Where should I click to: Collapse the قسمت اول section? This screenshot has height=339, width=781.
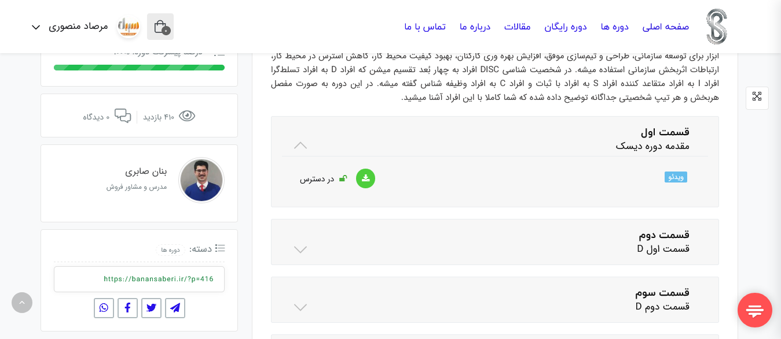pyautogui.click(x=300, y=146)
